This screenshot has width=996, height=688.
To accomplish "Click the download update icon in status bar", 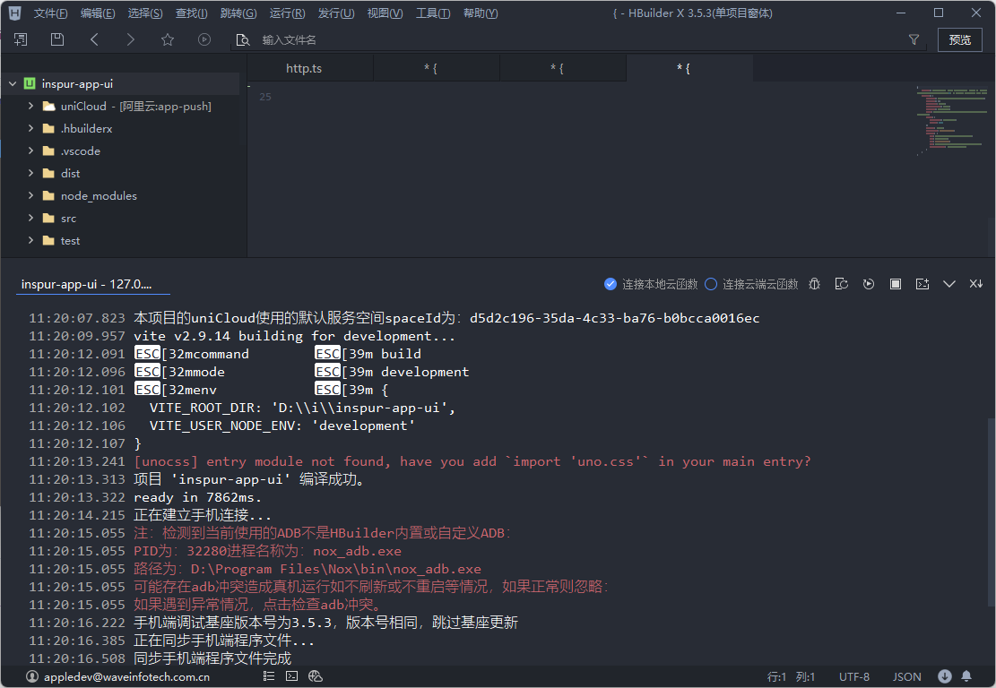I will (x=945, y=676).
